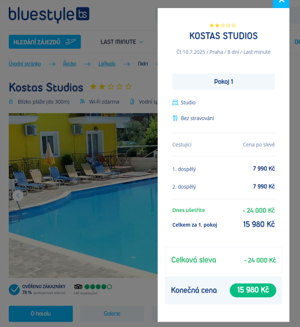Click the verified customers checkmark badge
The height and width of the screenshot is (327, 300).
point(14,289)
